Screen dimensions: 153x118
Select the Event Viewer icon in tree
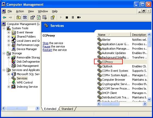[x=14, y=32]
